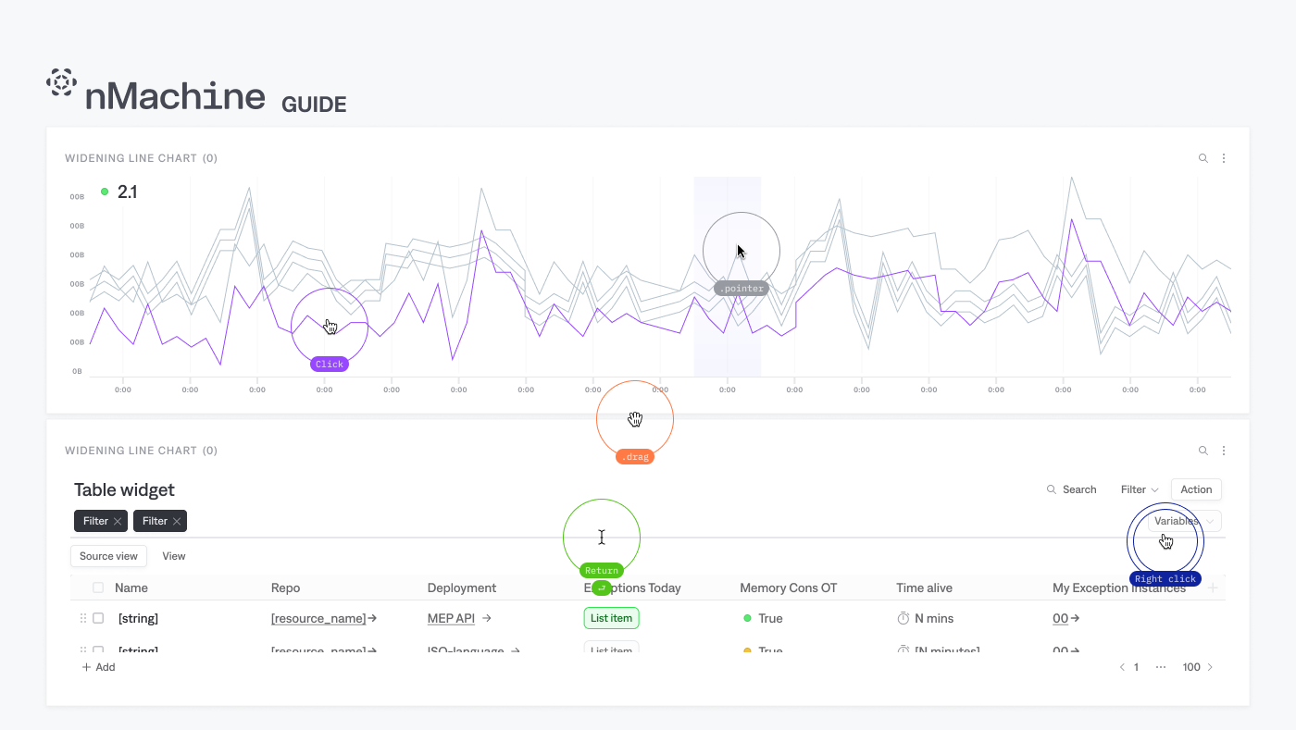Open top chart panel's three-dot menu

1224,158
